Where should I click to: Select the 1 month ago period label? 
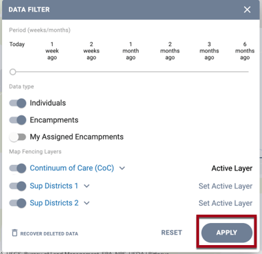click(x=130, y=51)
